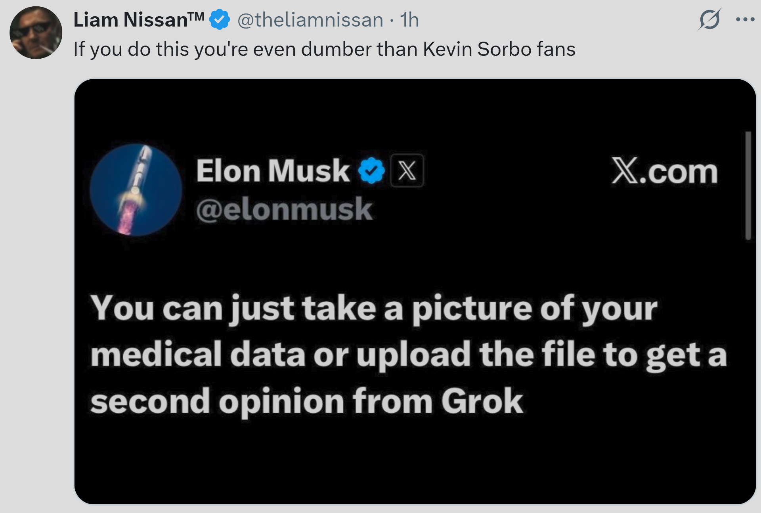Click Elon Musk's rocket avatar in the screenshot
Screen dimensions: 761x513
point(136,190)
